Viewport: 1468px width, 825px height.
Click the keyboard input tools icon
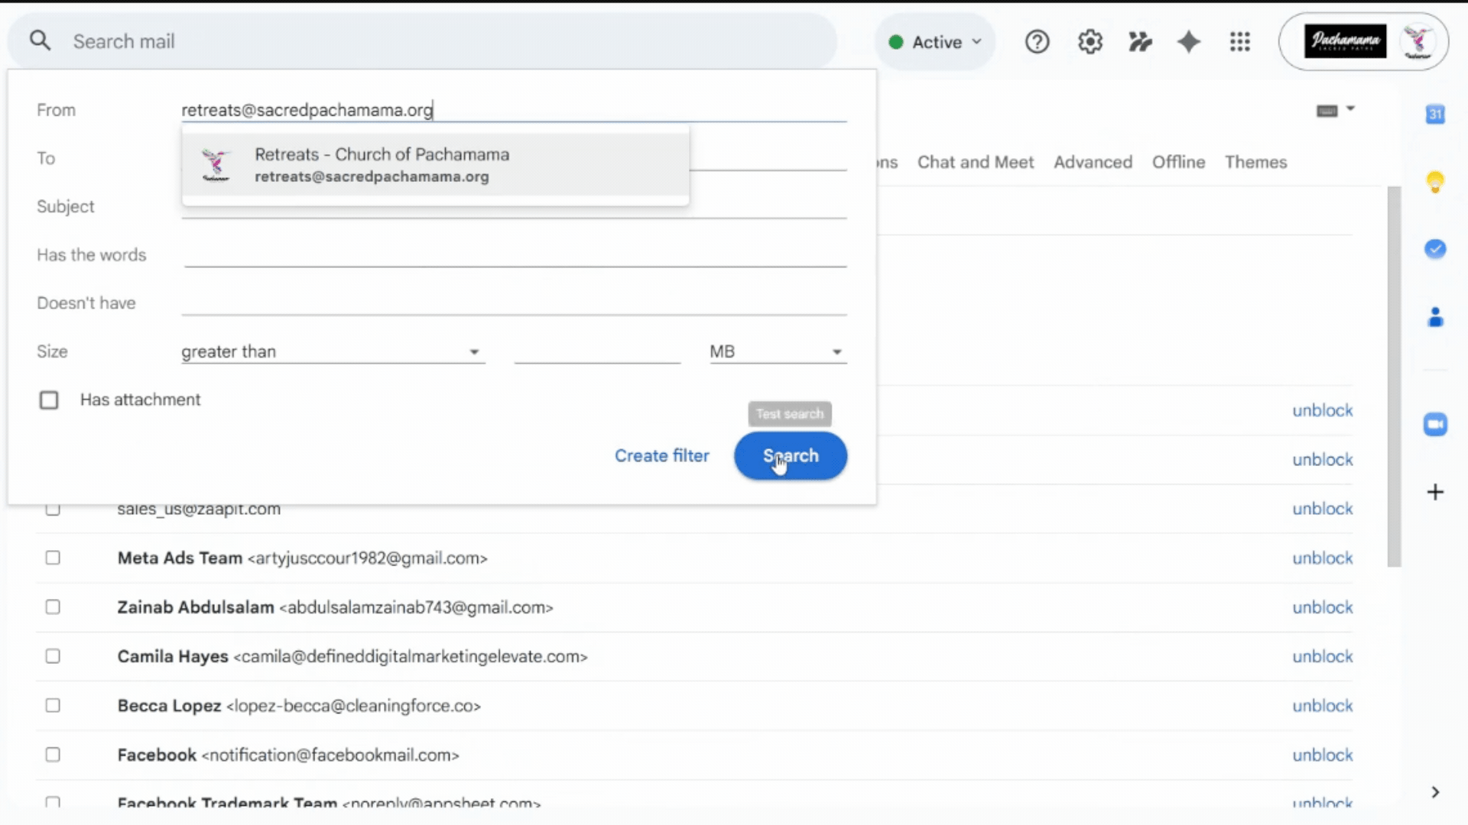[1327, 112]
